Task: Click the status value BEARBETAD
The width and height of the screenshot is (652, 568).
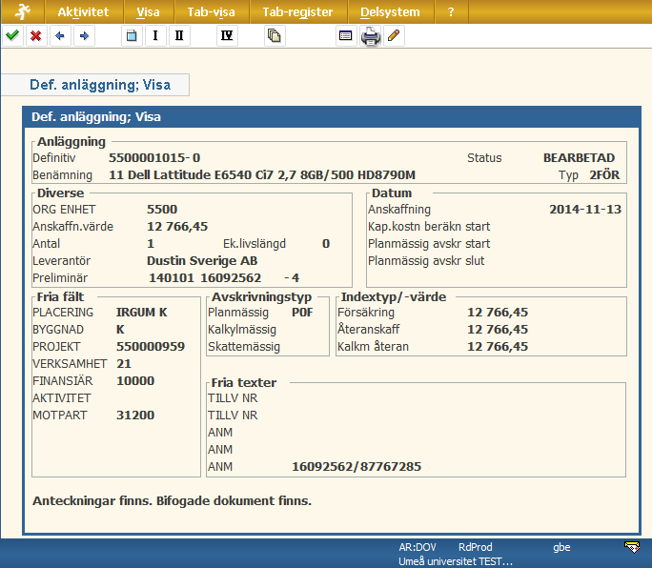Action: tap(579, 158)
